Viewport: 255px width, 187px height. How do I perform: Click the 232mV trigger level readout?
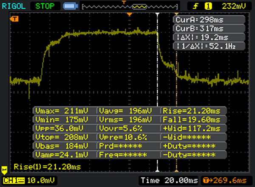233,6
